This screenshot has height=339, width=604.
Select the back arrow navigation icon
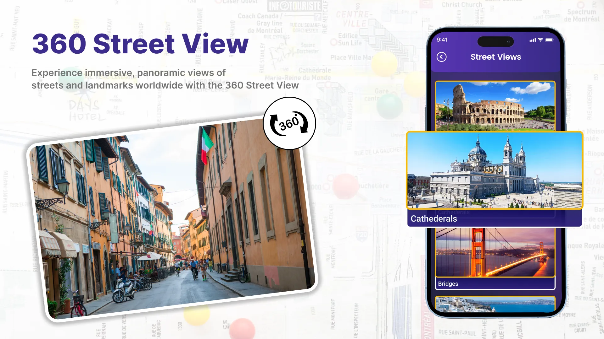[441, 57]
